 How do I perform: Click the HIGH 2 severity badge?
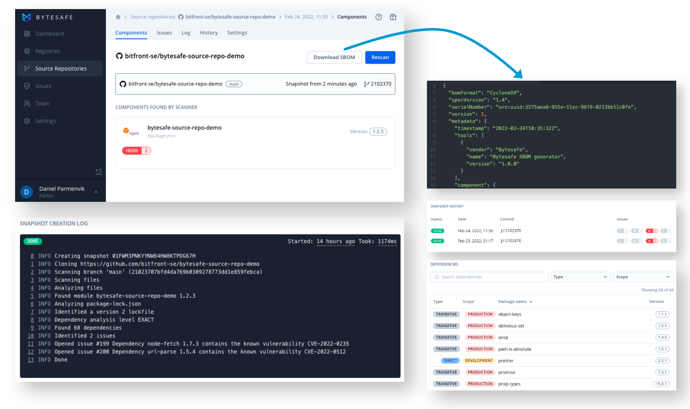point(137,151)
